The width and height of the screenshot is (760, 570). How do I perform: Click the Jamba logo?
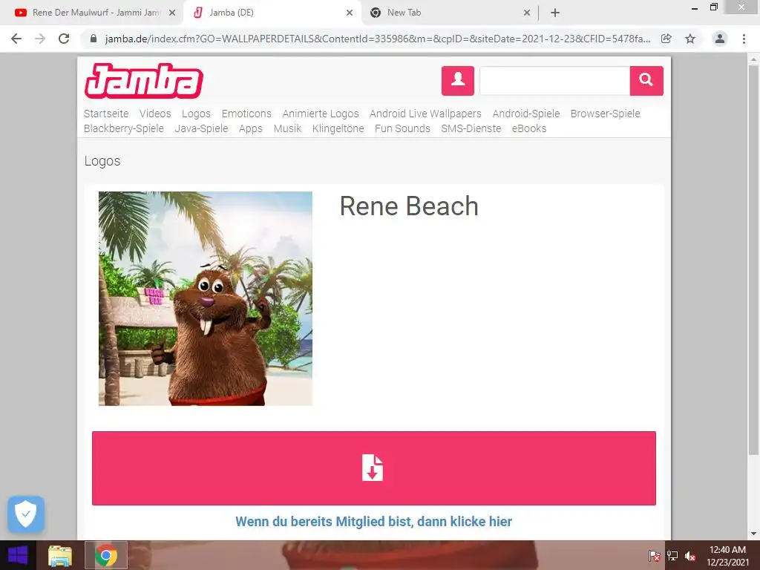[x=143, y=80]
